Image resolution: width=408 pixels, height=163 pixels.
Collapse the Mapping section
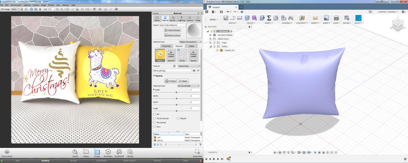[154, 76]
